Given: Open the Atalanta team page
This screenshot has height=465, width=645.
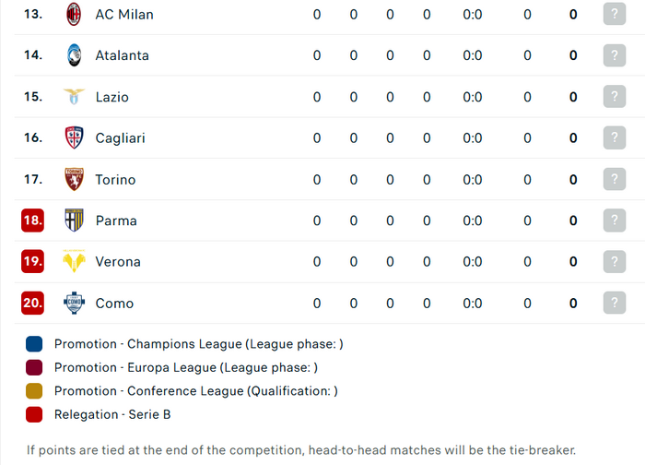Looking at the screenshot, I should pyautogui.click(x=123, y=55).
